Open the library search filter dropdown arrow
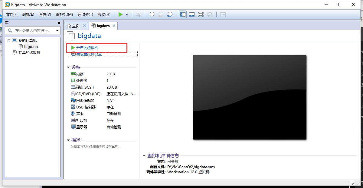Image resolution: width=363 pixels, height=188 pixels. pos(57,30)
